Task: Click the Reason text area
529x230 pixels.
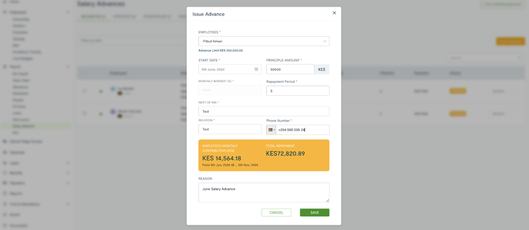Action: coord(264,193)
